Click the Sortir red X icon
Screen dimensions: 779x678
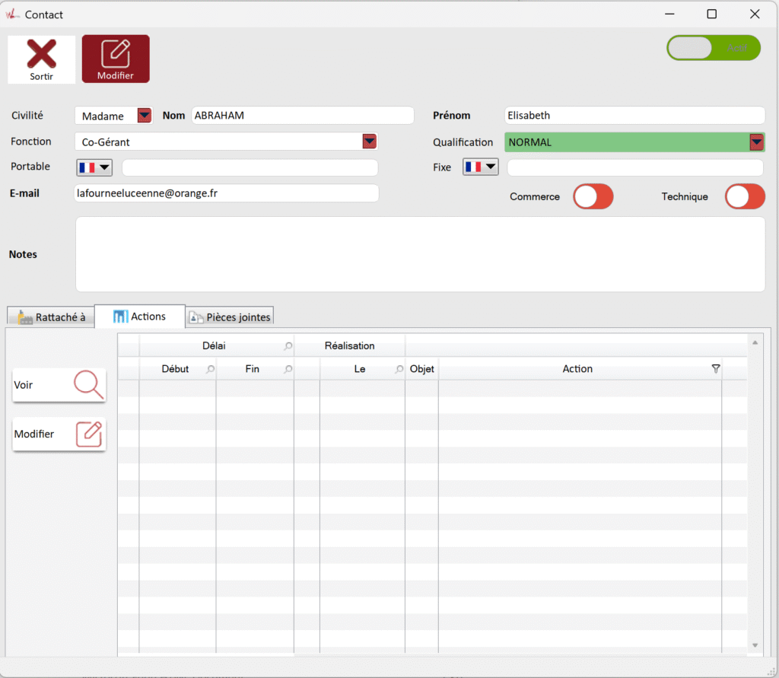click(42, 55)
